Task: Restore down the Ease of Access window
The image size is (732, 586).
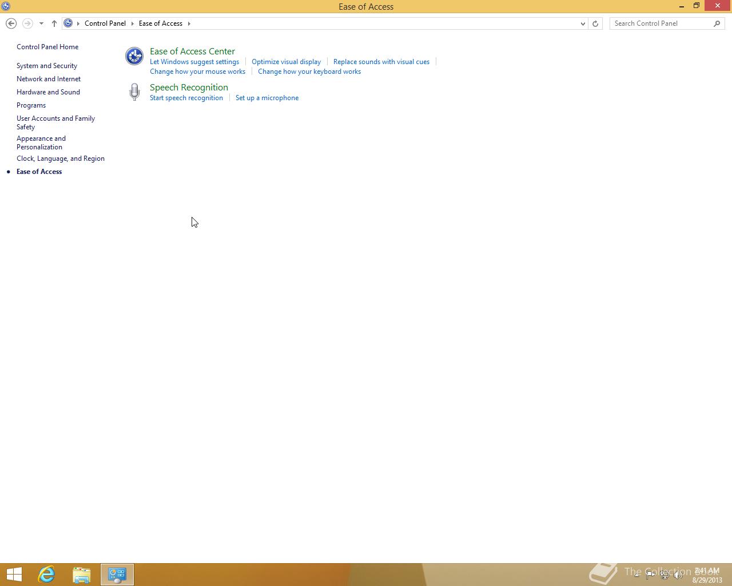Action: [697, 6]
